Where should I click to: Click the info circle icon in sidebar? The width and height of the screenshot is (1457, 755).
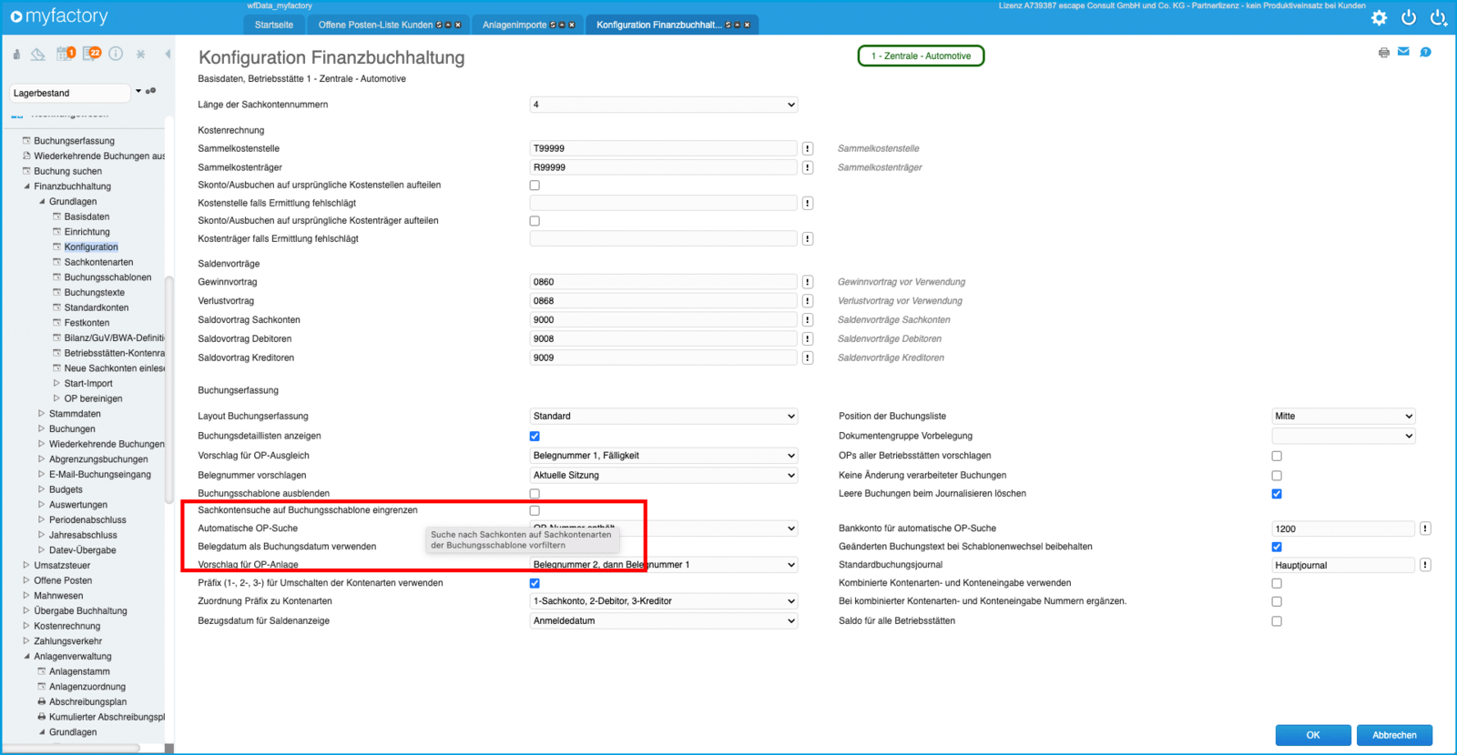(x=116, y=54)
